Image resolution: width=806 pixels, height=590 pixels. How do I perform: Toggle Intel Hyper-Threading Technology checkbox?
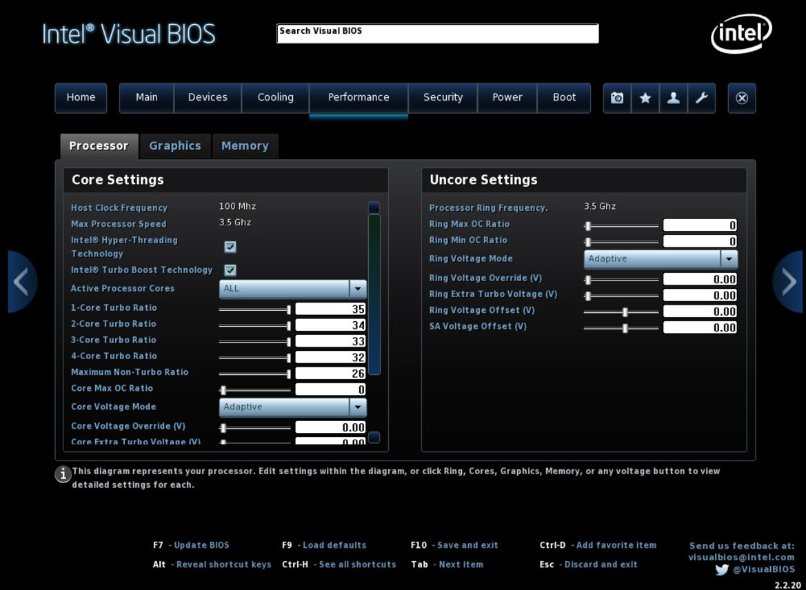point(230,247)
